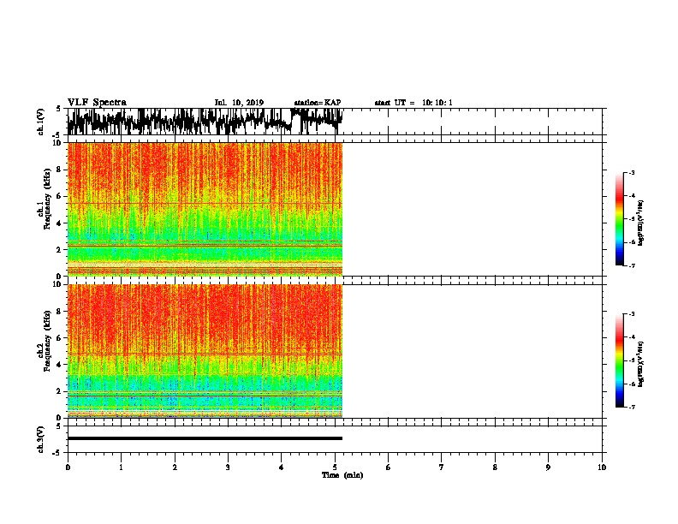Click the thick black ch.3 voltage trace

pyautogui.click(x=205, y=438)
